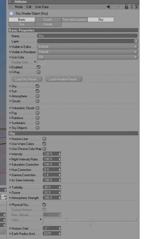The width and height of the screenshot is (147, 239).
Task: Open the Details tab
Action: [x=48, y=24]
